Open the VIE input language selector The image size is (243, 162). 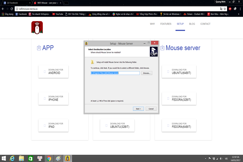click(226, 159)
